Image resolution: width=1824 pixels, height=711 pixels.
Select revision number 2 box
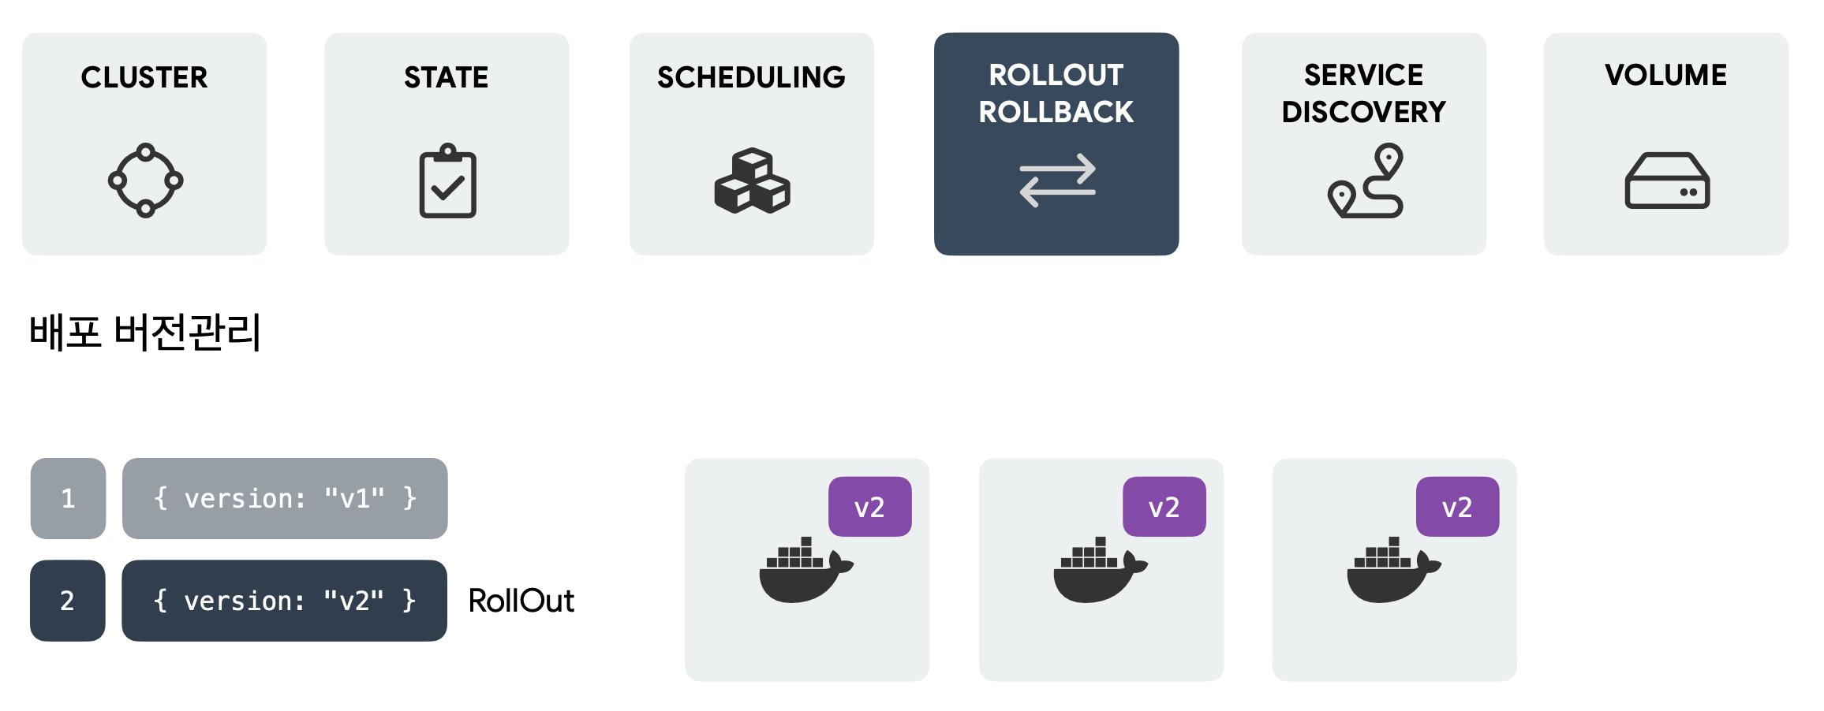[68, 601]
